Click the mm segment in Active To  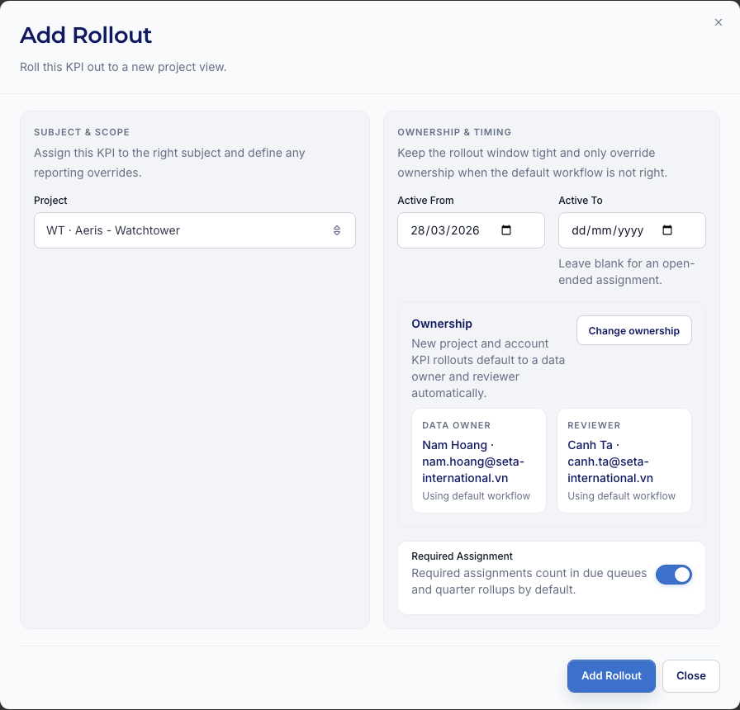[x=600, y=230]
